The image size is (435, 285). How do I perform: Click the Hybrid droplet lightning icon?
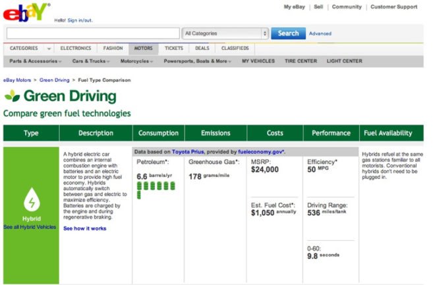pyautogui.click(x=32, y=199)
